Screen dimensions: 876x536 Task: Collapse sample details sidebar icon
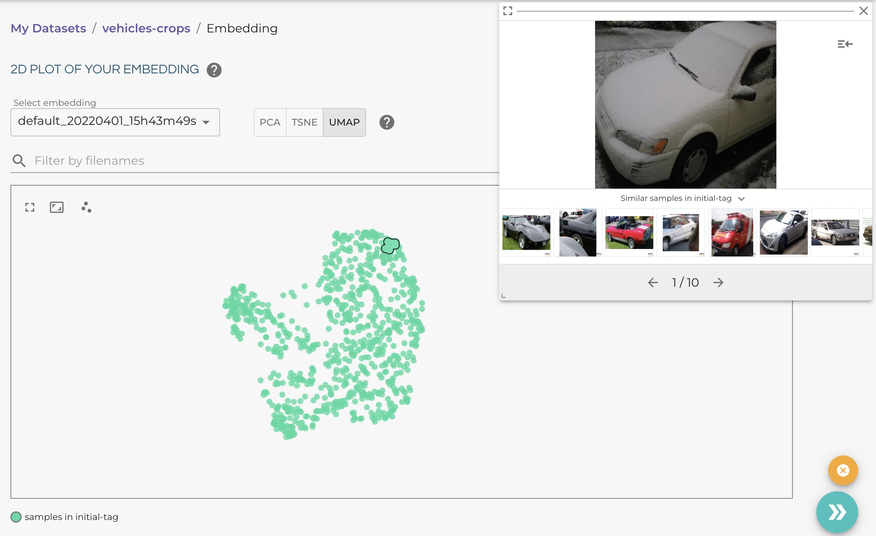pos(845,44)
